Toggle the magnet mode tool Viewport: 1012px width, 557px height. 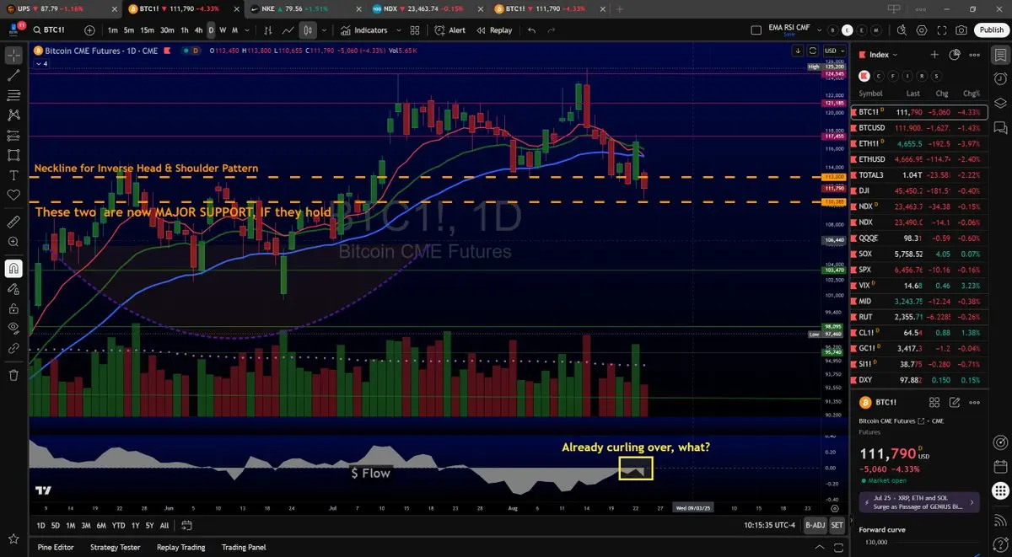click(x=13, y=269)
